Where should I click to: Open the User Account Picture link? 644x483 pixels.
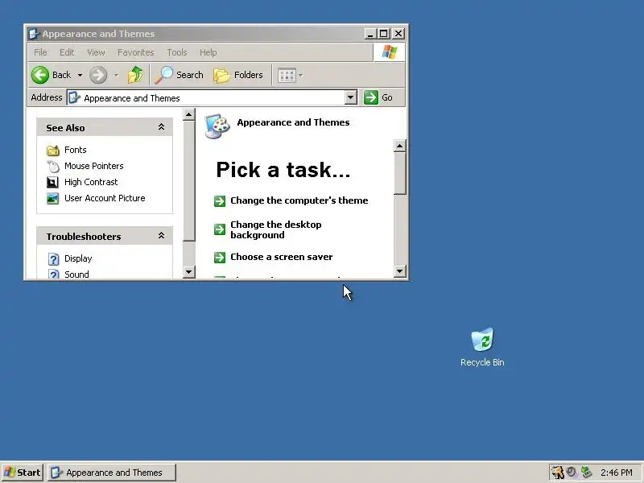(105, 198)
